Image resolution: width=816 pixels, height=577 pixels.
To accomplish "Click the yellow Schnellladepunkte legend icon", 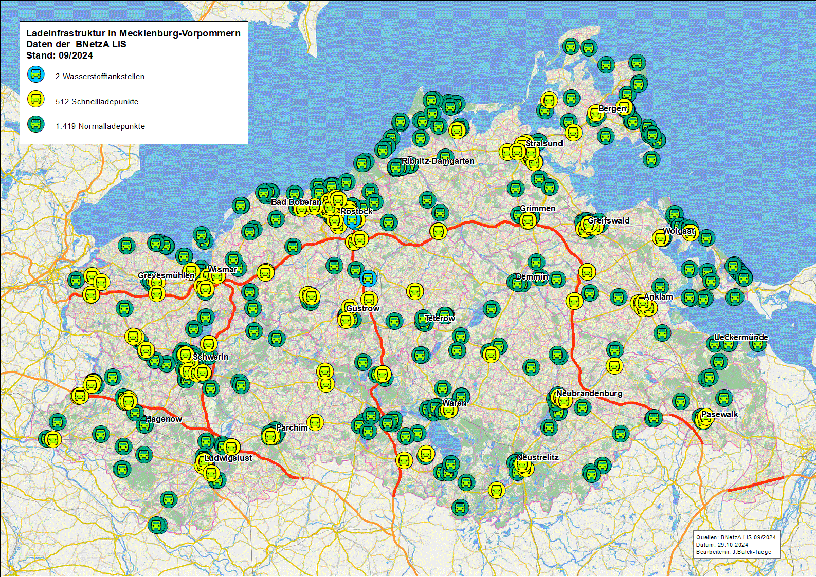I will (36, 99).
